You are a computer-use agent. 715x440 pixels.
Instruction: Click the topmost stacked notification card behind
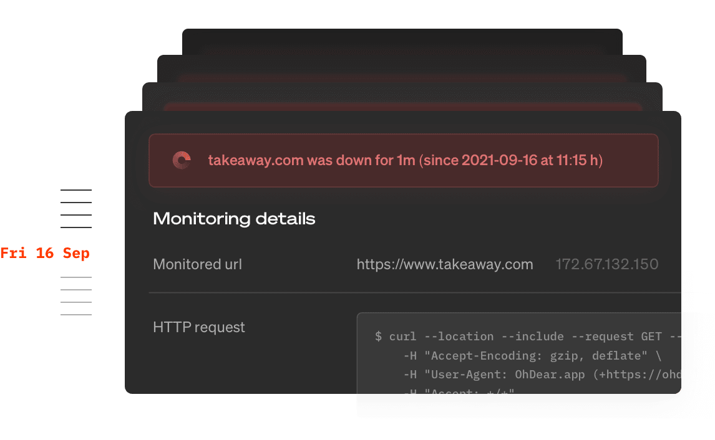(x=402, y=39)
